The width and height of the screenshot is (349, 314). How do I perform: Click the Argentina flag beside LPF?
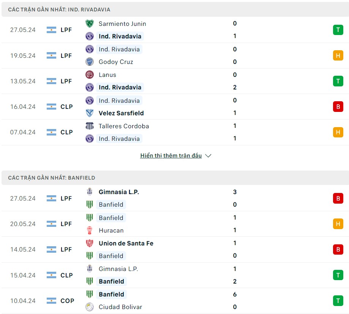coord(51,30)
